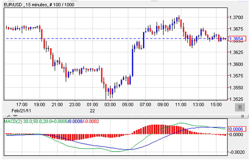Click the 13:00 time axis label

click(199, 105)
